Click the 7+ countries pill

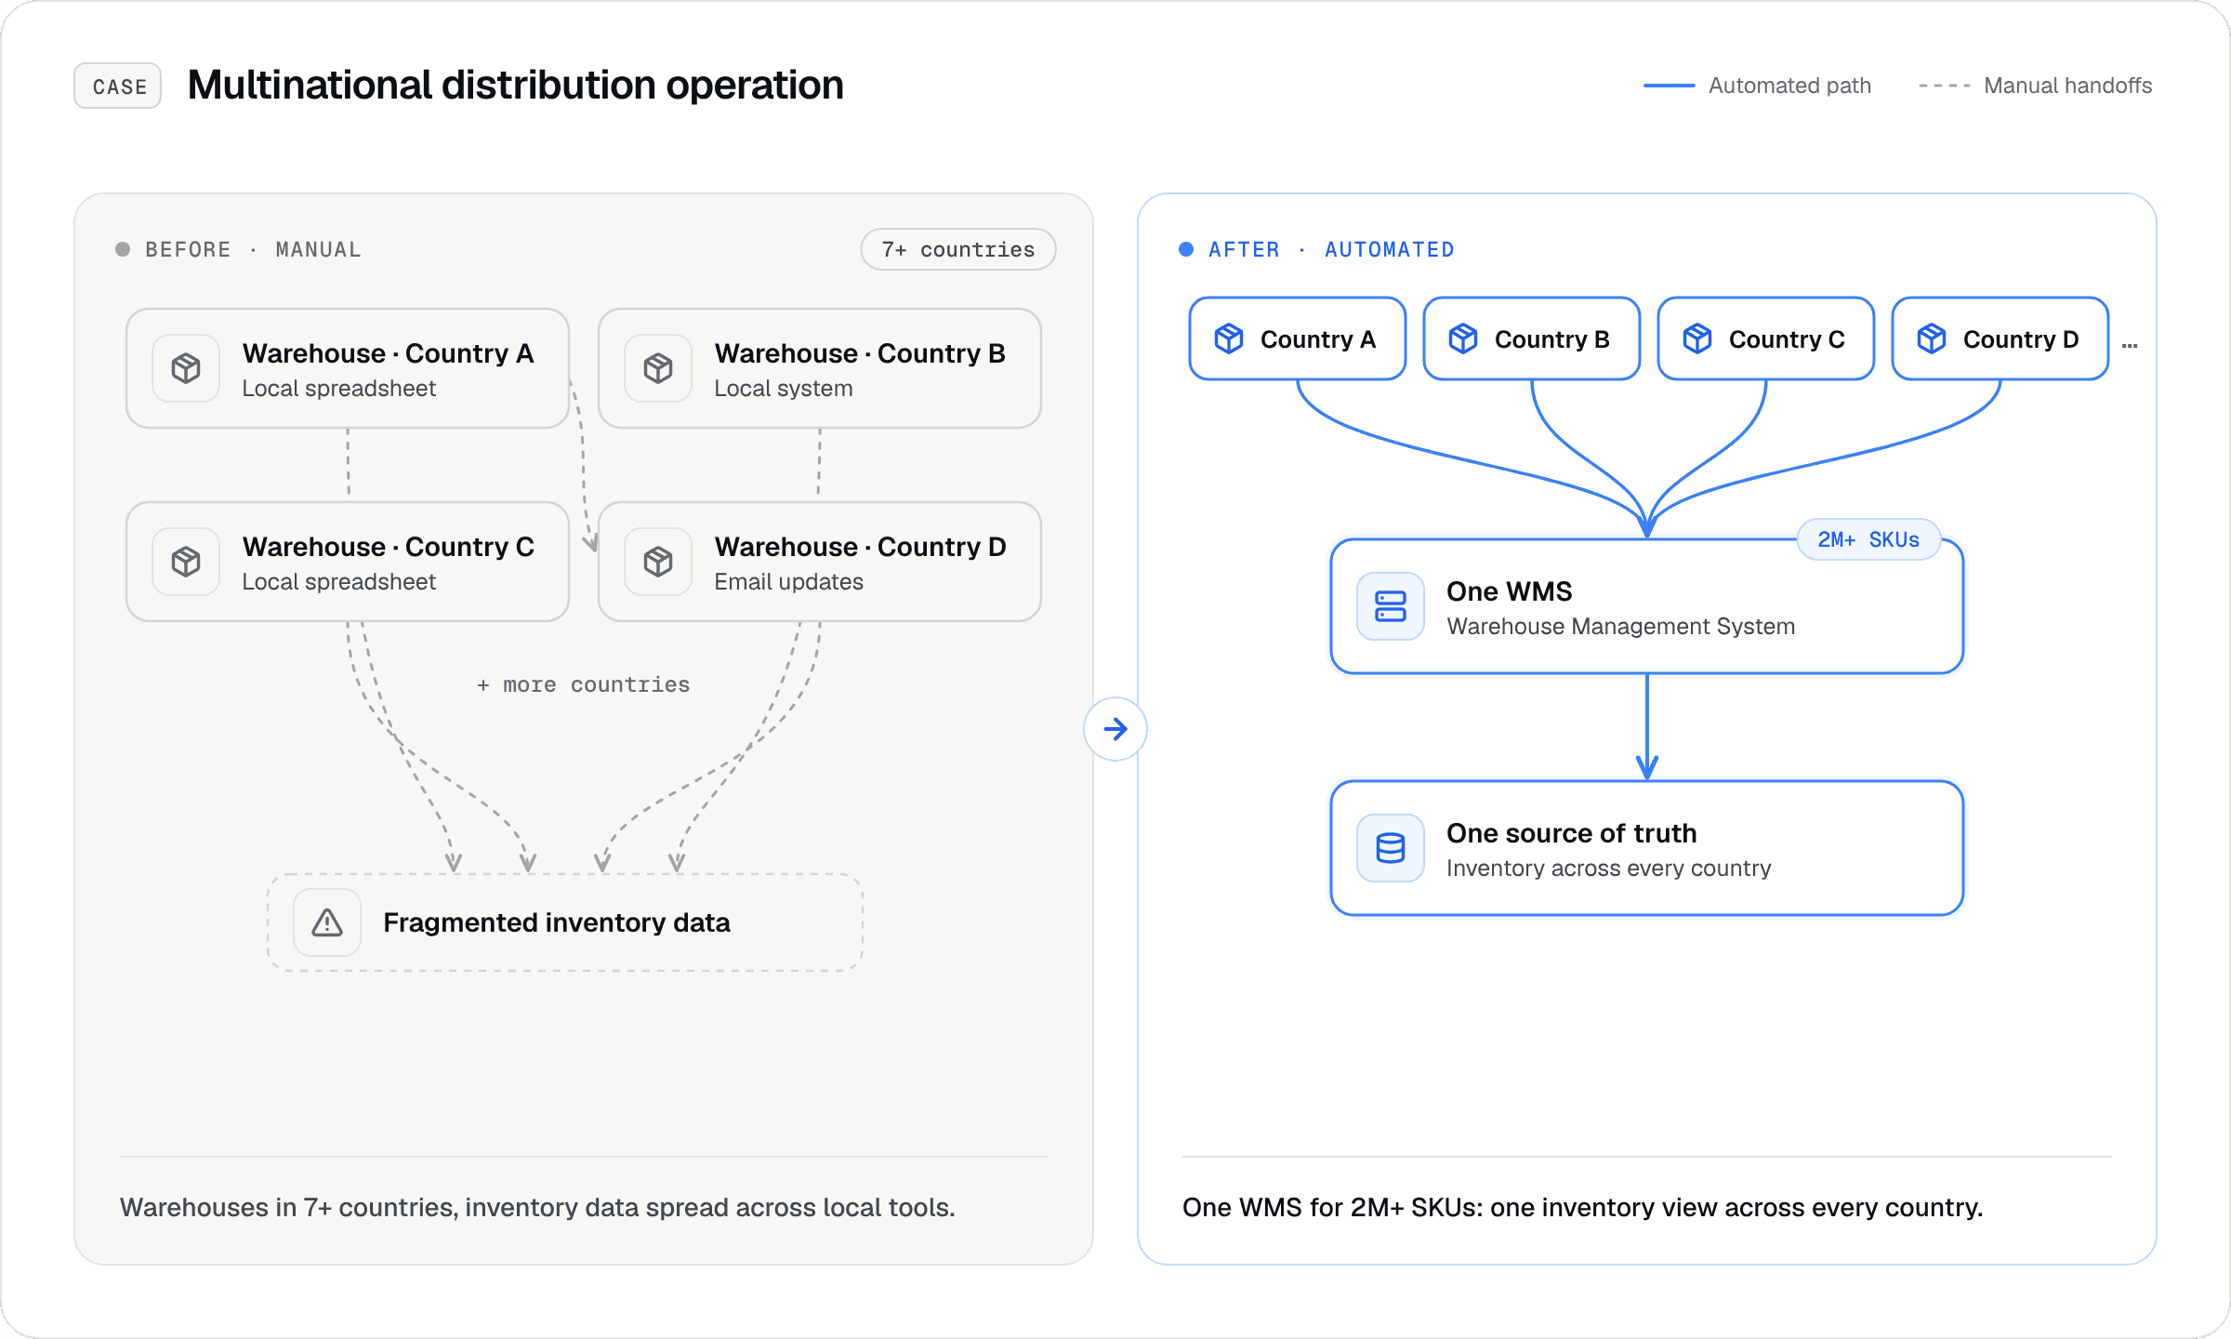958,249
